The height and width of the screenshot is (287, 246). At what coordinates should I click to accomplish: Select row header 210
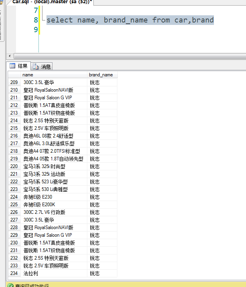14,90
